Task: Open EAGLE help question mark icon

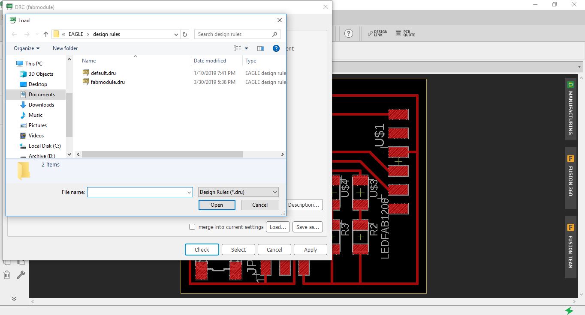Action: pos(349,33)
